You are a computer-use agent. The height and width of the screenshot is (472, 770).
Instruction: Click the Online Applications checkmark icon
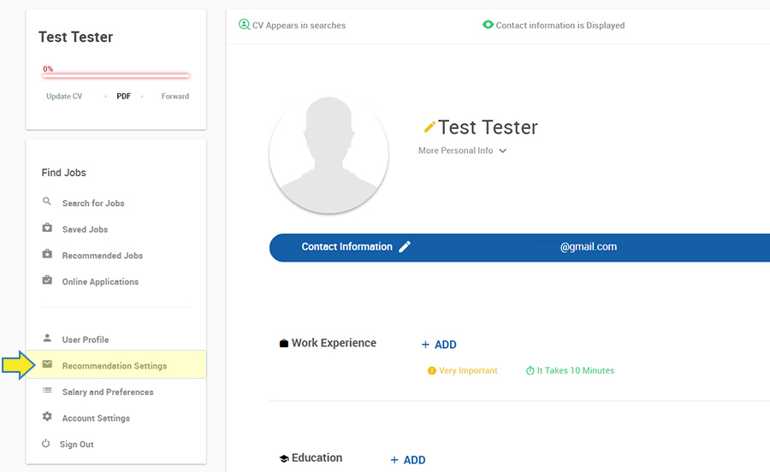point(47,280)
